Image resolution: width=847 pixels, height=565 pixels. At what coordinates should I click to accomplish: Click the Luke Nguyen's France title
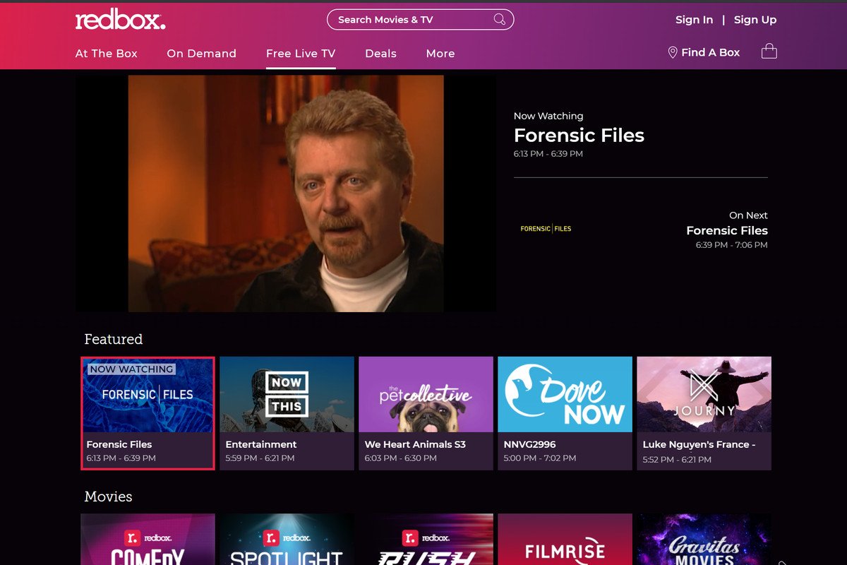coord(699,445)
